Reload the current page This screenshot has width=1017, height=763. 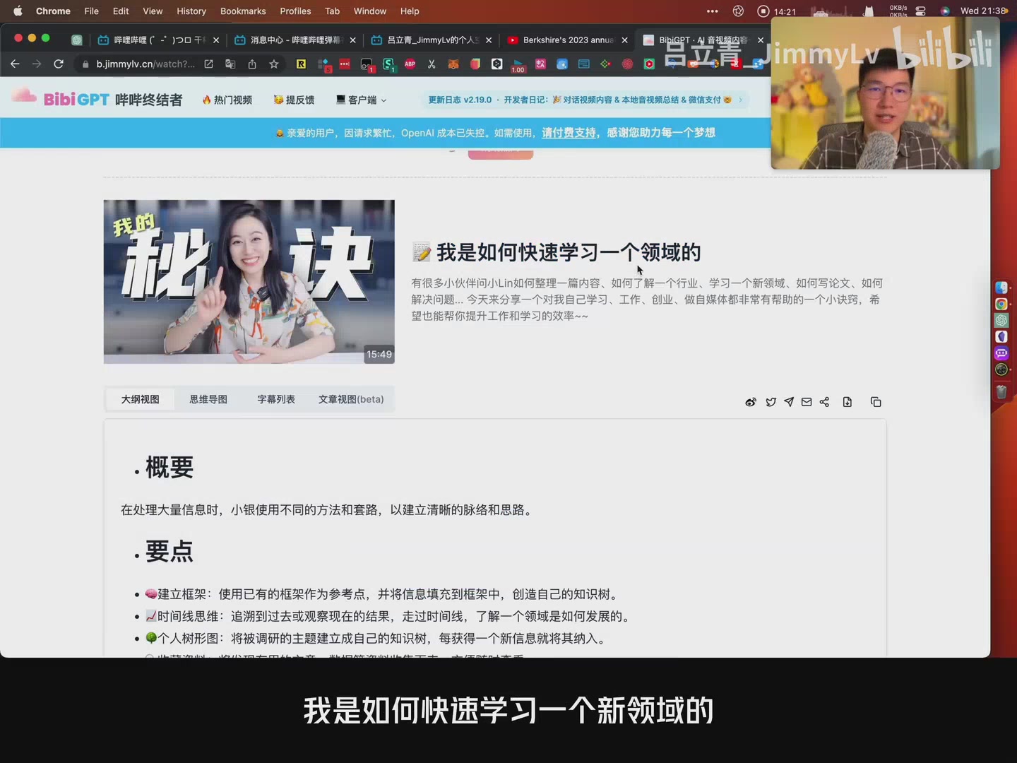[x=59, y=64]
